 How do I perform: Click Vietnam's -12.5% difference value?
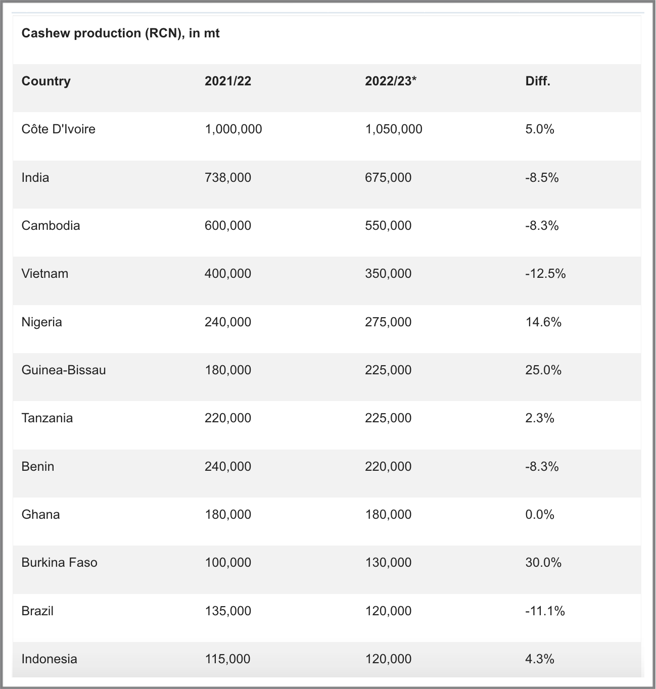pos(545,274)
